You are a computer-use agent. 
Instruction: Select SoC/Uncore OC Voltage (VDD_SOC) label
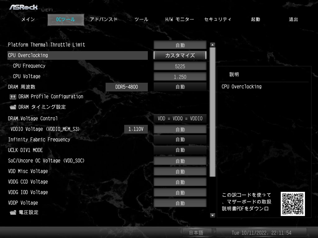click(x=46, y=161)
